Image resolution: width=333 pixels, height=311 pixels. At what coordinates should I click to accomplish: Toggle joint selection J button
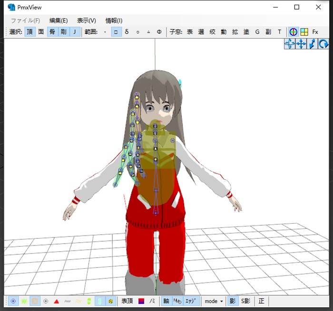[74, 32]
